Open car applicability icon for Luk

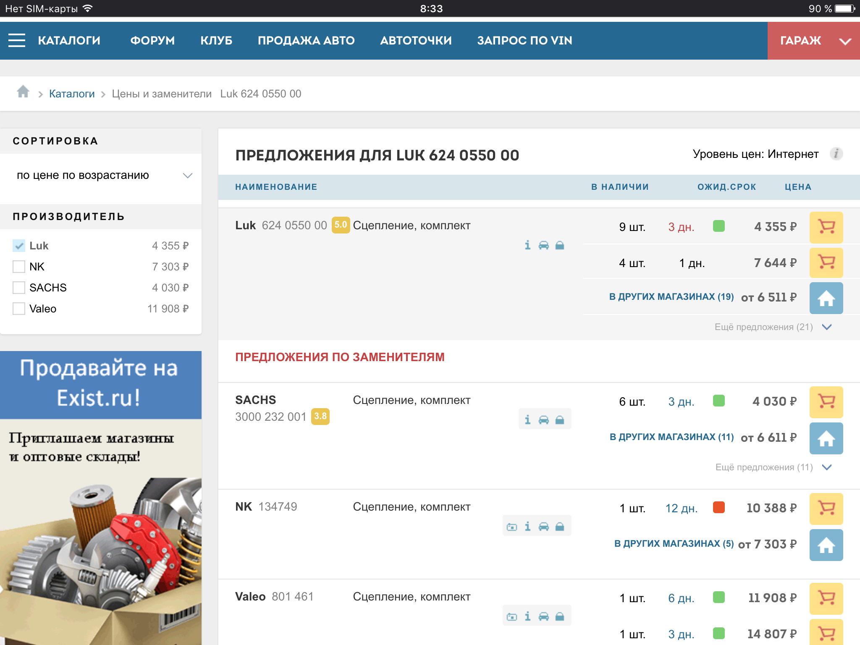pyautogui.click(x=543, y=245)
